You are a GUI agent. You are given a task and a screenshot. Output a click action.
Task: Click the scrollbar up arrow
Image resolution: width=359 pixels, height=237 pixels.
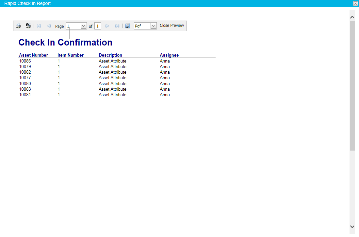(x=352, y=17)
